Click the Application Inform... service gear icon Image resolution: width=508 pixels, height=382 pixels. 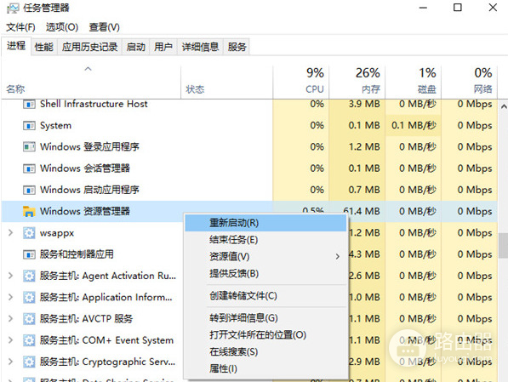29,297
